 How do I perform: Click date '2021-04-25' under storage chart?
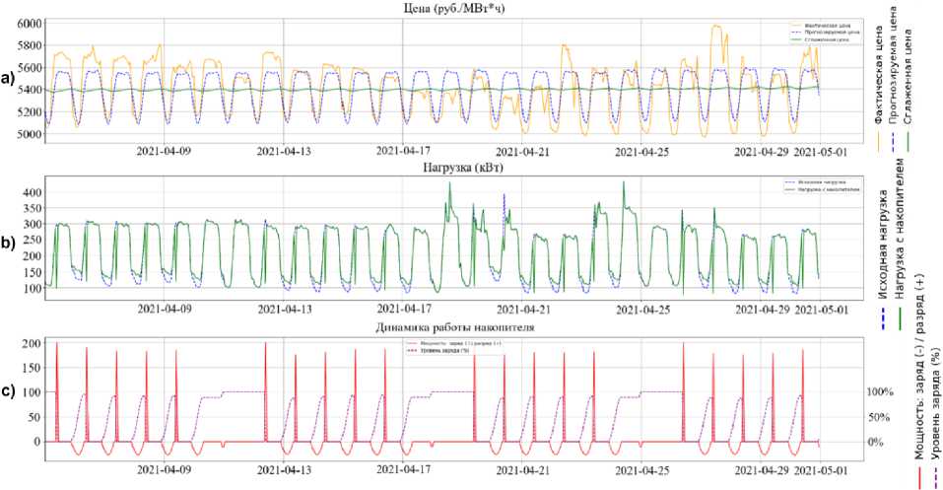641,470
